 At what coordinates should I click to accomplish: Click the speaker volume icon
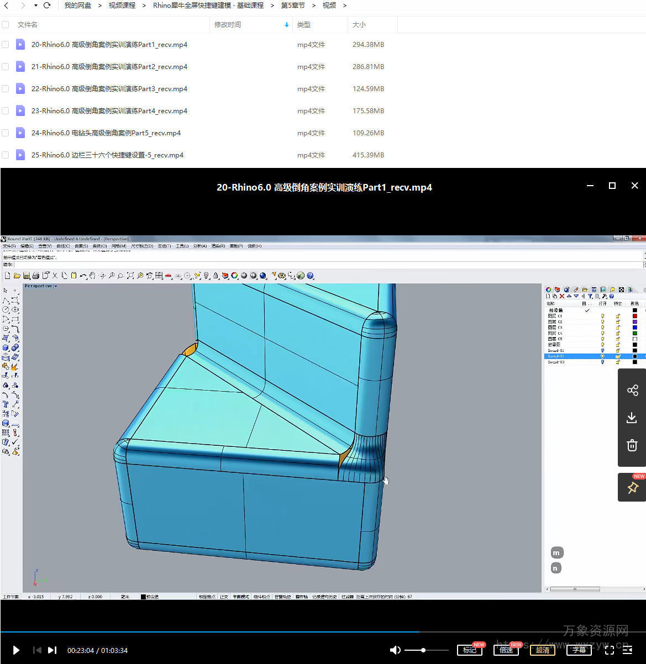tap(395, 650)
